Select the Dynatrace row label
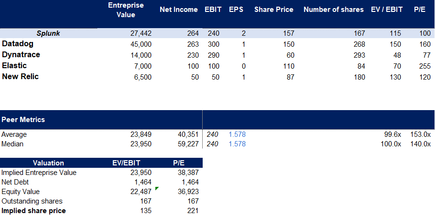The image size is (435, 215). (21, 55)
